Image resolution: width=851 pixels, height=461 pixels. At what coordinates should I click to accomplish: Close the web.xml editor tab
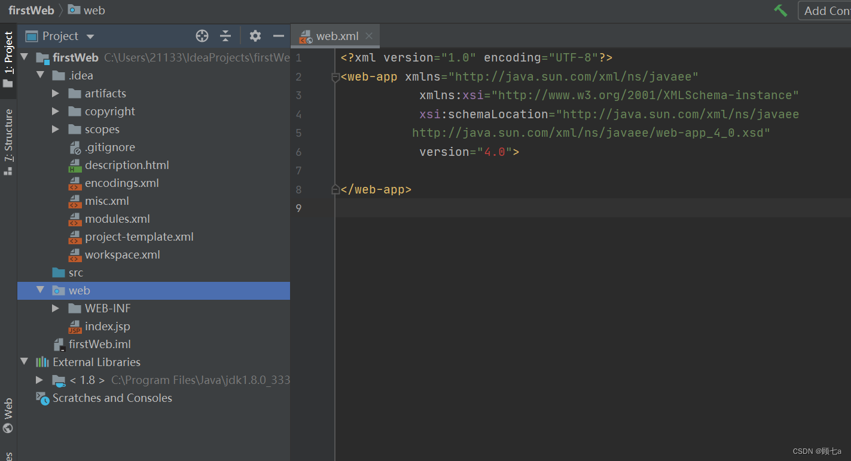[369, 36]
